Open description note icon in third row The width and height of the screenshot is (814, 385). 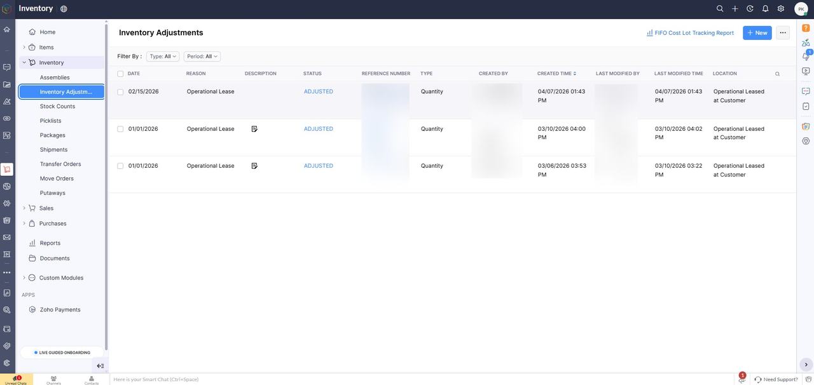254,166
